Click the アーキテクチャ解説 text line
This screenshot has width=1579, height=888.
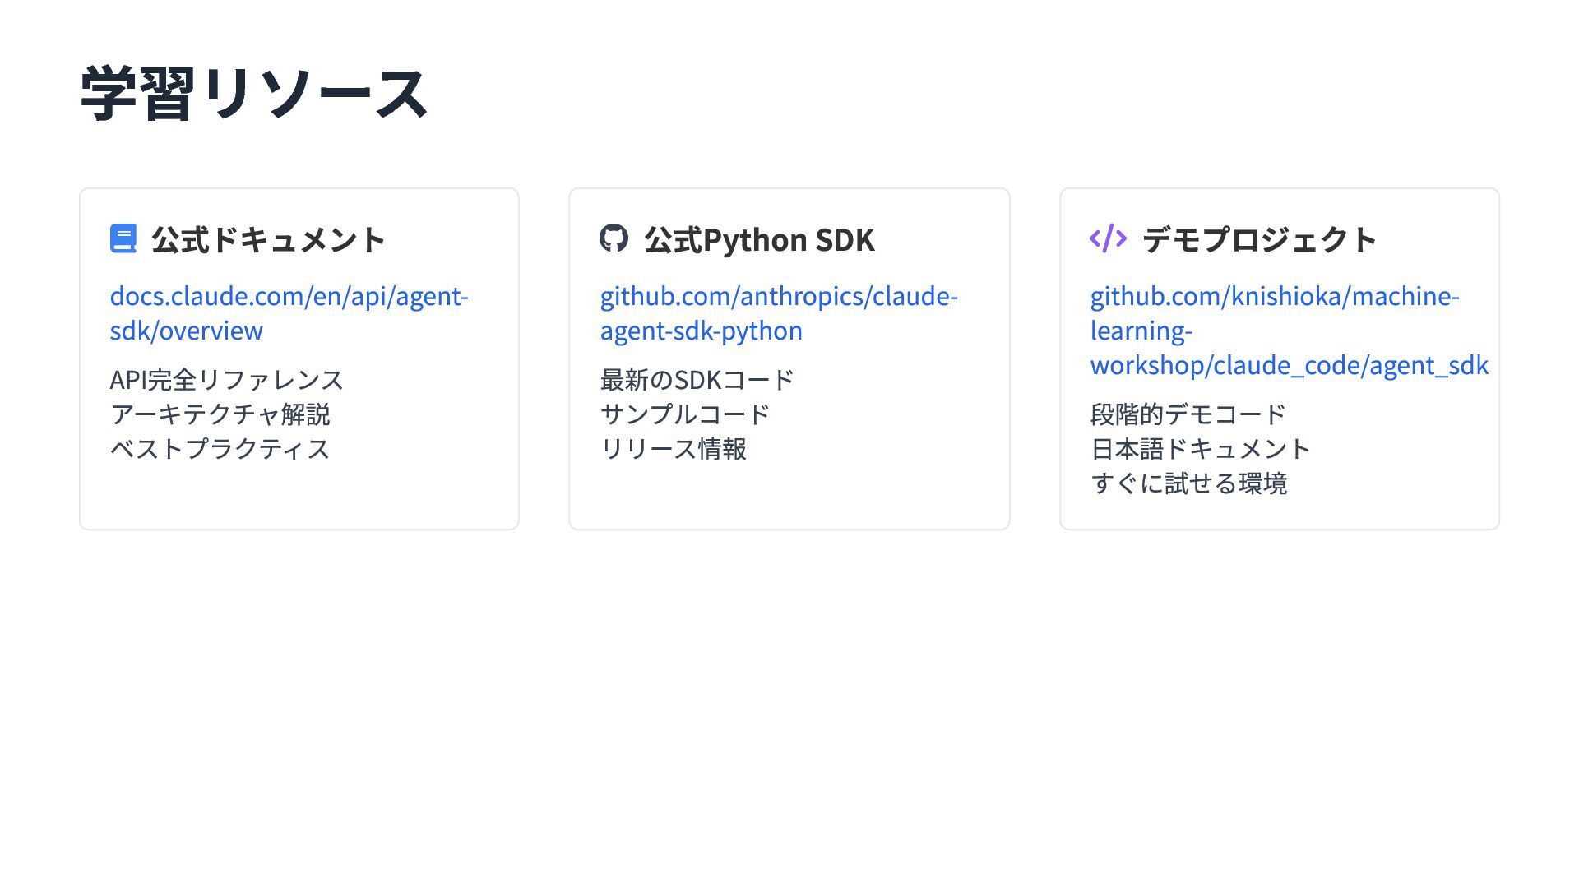[x=220, y=414]
